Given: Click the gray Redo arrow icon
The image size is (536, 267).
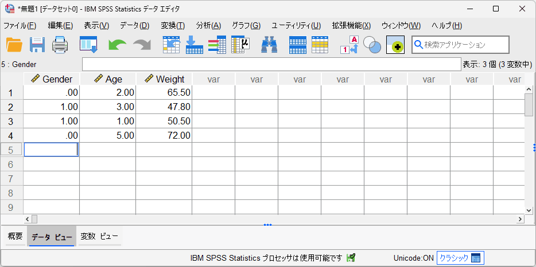Looking at the screenshot, I should click(142, 45).
